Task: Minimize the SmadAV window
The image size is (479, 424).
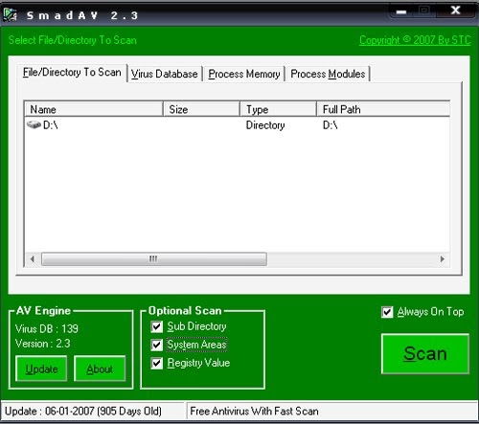Action: pyautogui.click(x=401, y=11)
